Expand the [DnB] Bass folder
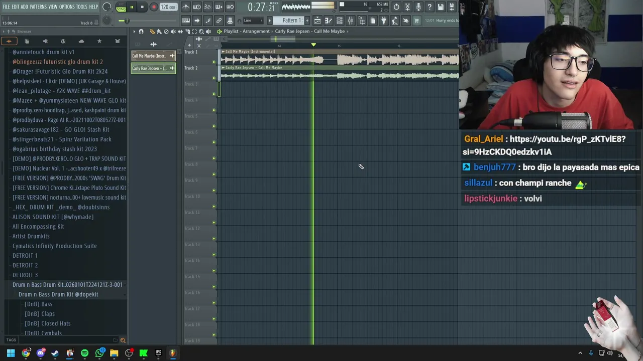643x361 pixels. (x=39, y=304)
